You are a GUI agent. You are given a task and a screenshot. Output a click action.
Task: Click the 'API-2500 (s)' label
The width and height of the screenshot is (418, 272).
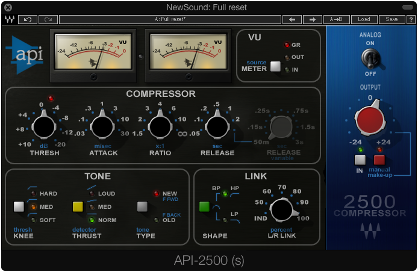click(x=209, y=261)
